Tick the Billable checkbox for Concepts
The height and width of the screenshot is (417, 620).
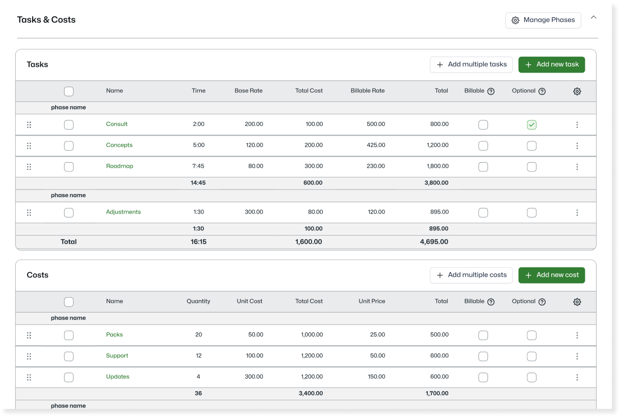tap(483, 146)
